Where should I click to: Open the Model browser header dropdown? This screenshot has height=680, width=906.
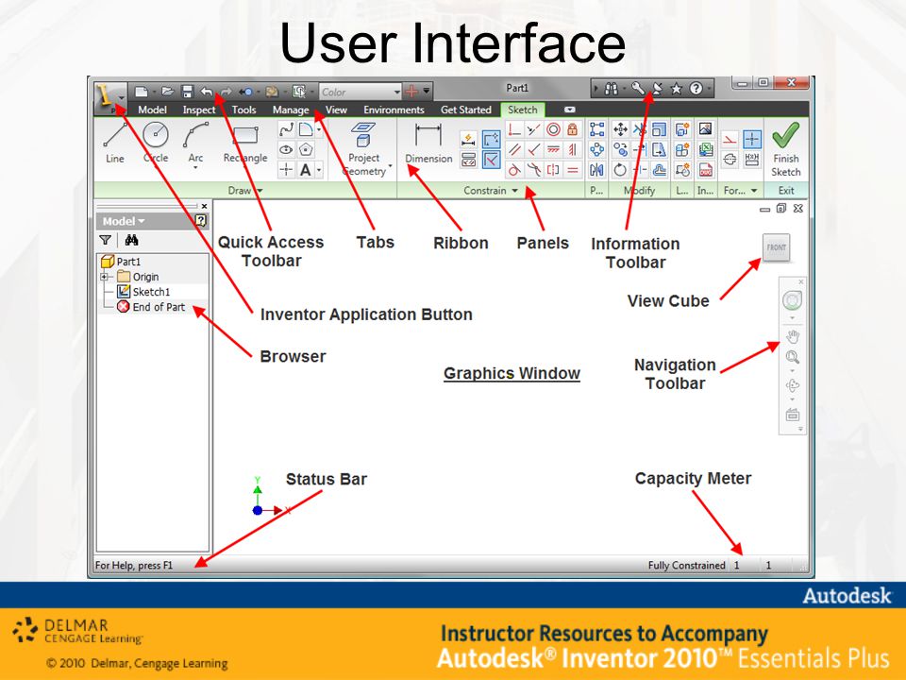click(142, 221)
